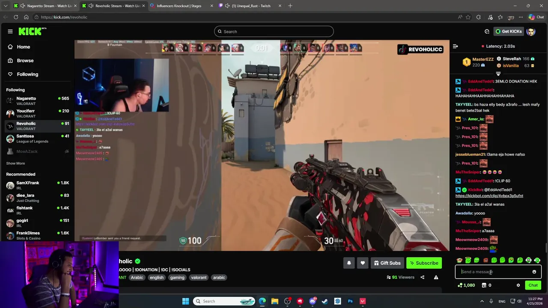
Task: Click the Read aloud icon in address bar
Action: pos(460,17)
